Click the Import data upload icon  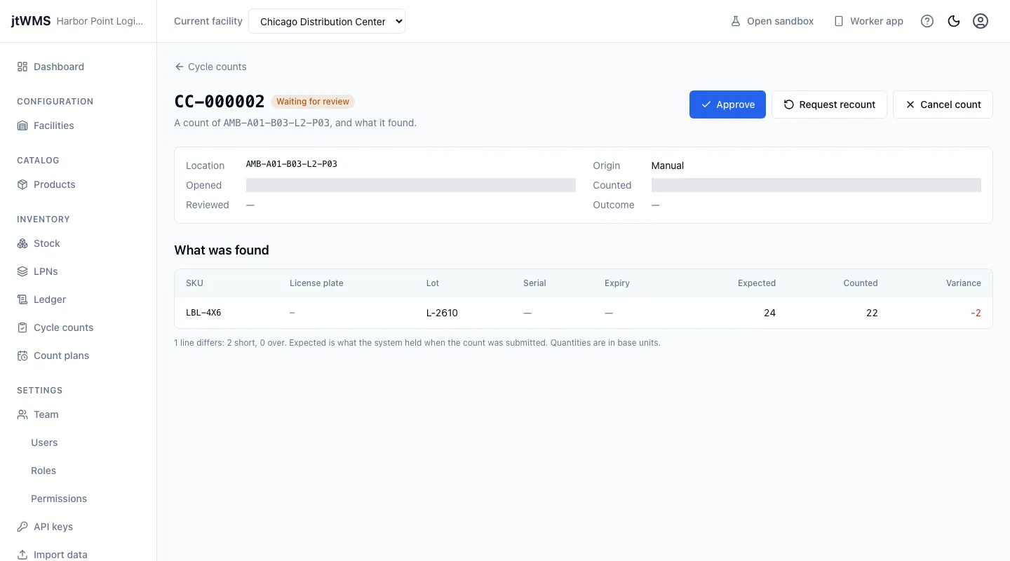[x=22, y=555]
